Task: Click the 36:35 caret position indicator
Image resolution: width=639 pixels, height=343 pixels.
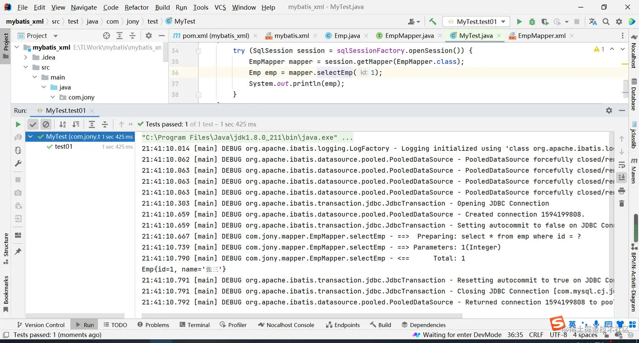Action: pyautogui.click(x=515, y=335)
